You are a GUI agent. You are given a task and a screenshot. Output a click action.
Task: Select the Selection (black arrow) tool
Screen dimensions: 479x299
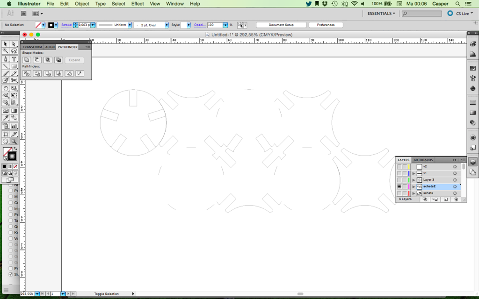pyautogui.click(x=5, y=44)
